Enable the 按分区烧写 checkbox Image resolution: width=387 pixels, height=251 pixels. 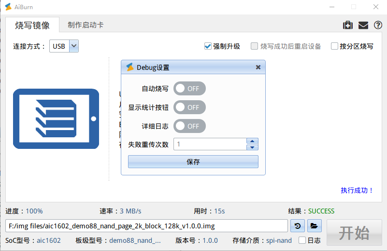point(334,46)
